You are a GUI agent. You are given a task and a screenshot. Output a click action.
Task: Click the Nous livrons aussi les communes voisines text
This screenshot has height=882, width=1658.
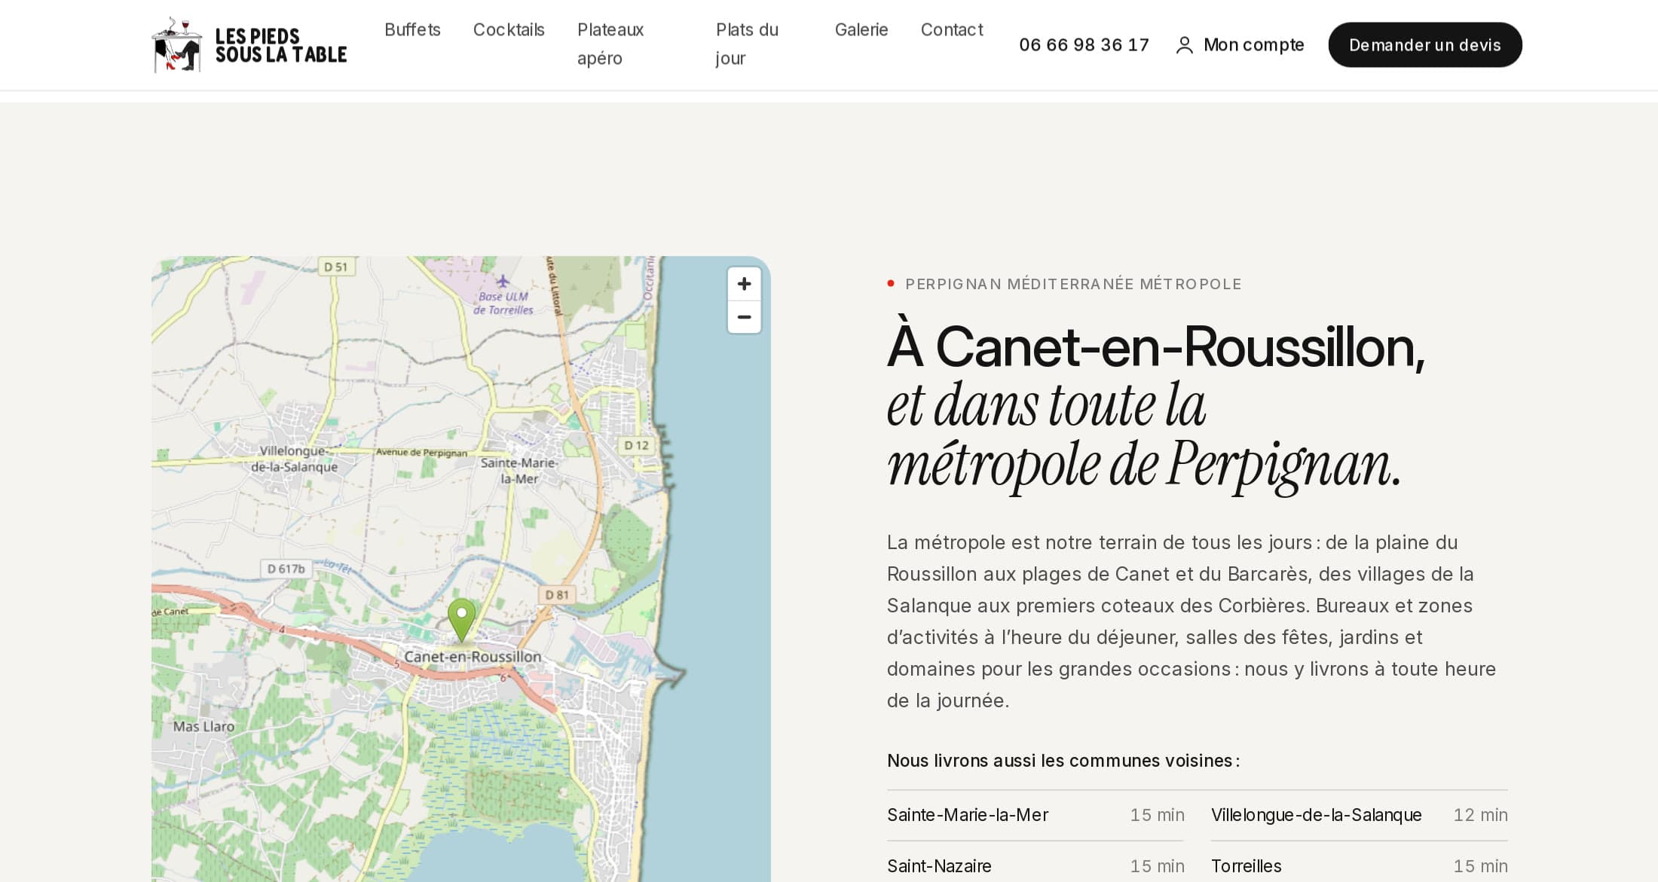1063,761
